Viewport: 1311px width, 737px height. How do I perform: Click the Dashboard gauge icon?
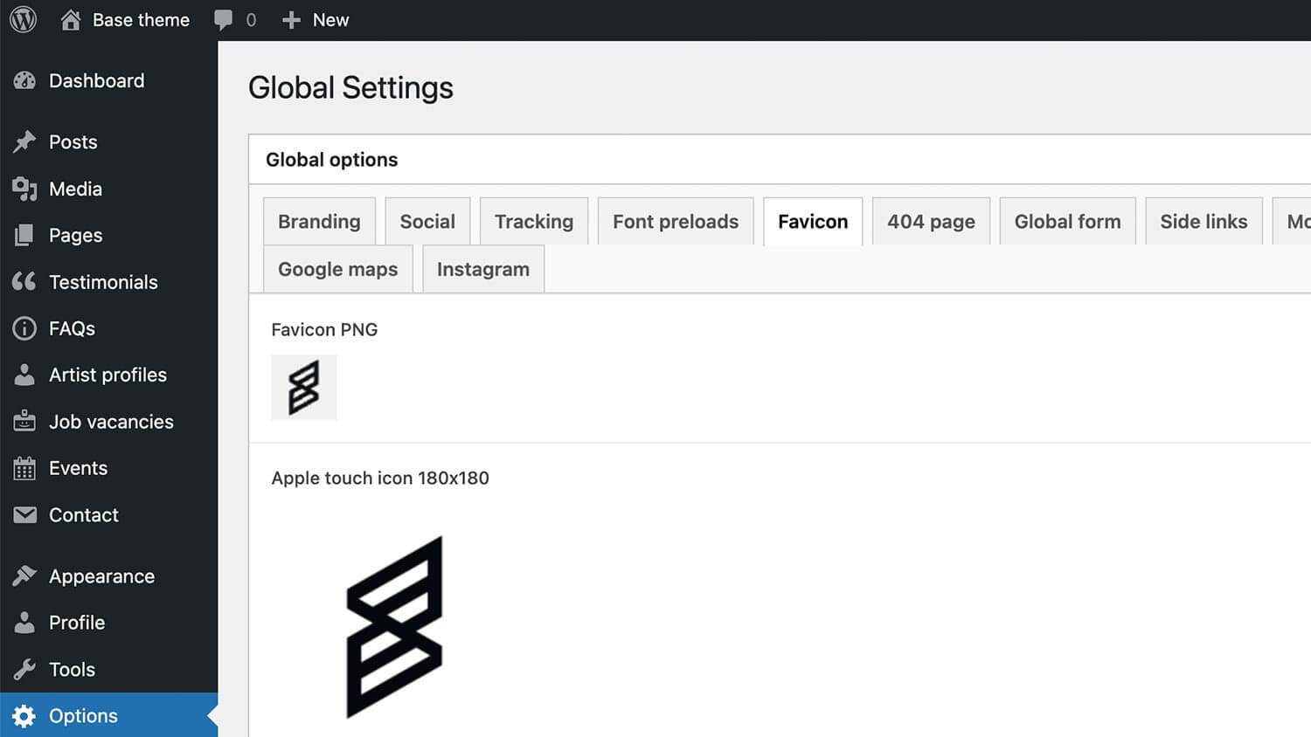[x=24, y=81]
